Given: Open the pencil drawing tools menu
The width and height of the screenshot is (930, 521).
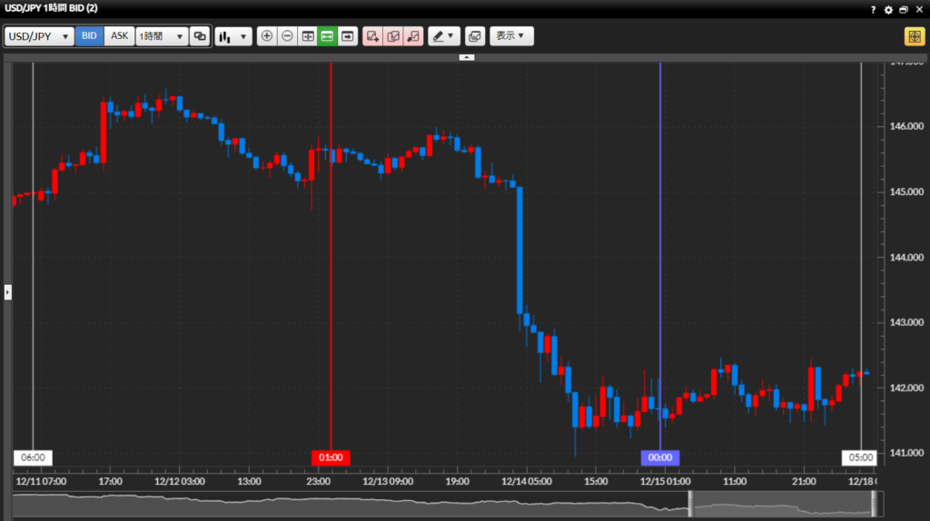Looking at the screenshot, I should click(444, 36).
